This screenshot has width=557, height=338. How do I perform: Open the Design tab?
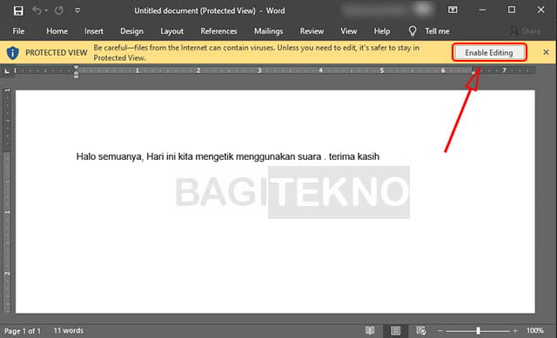[131, 31]
